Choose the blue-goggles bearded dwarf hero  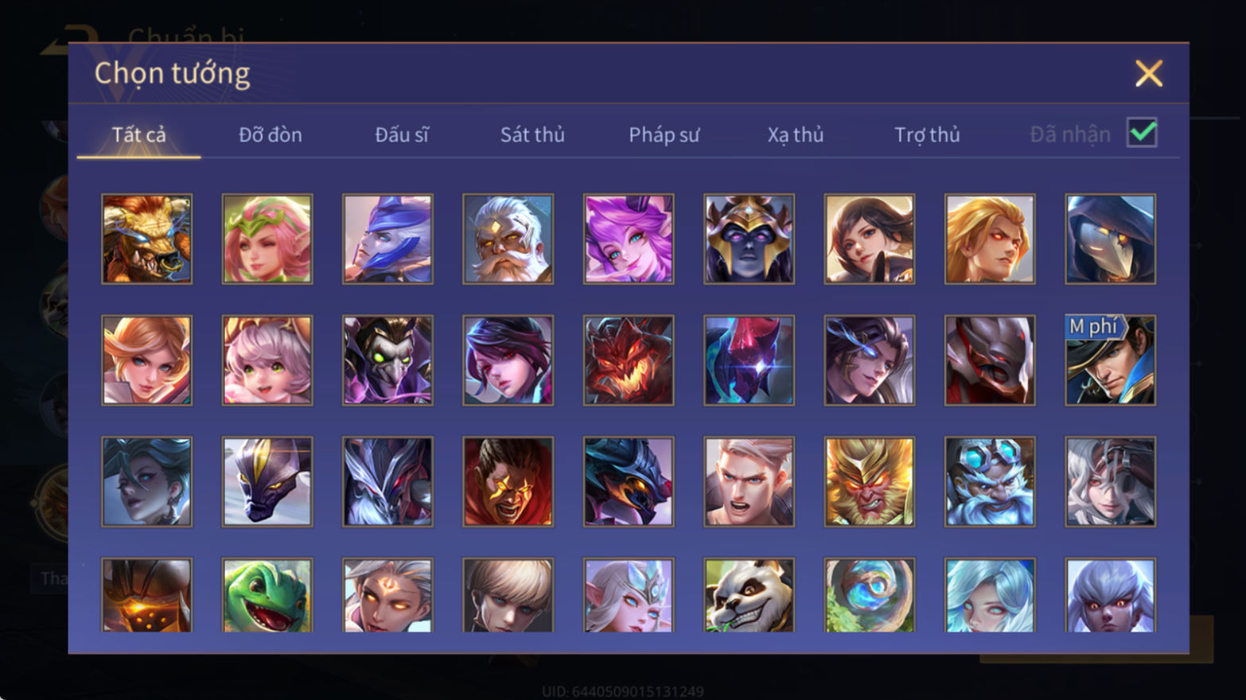coord(990,481)
